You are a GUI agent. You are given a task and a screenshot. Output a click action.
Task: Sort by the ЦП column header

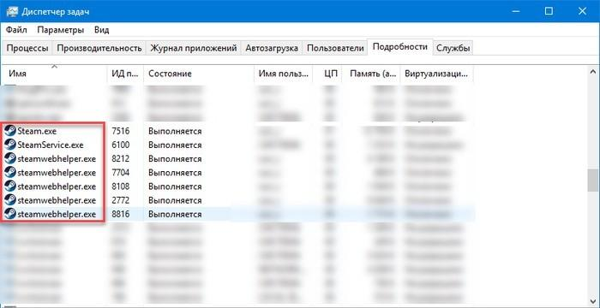pos(328,74)
